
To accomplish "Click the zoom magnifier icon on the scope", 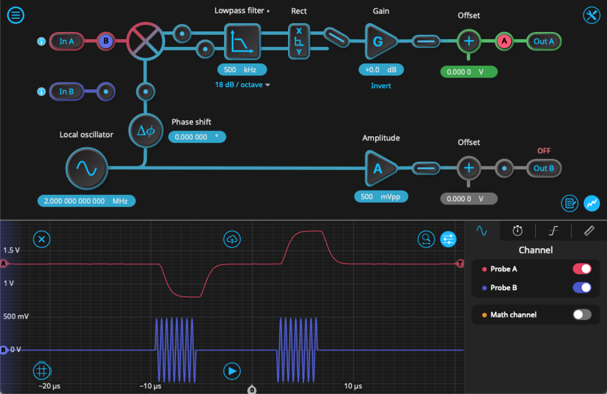I will [426, 239].
